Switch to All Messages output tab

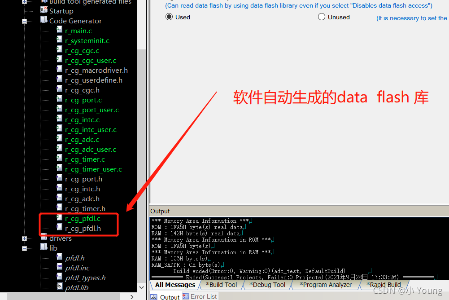(175, 285)
